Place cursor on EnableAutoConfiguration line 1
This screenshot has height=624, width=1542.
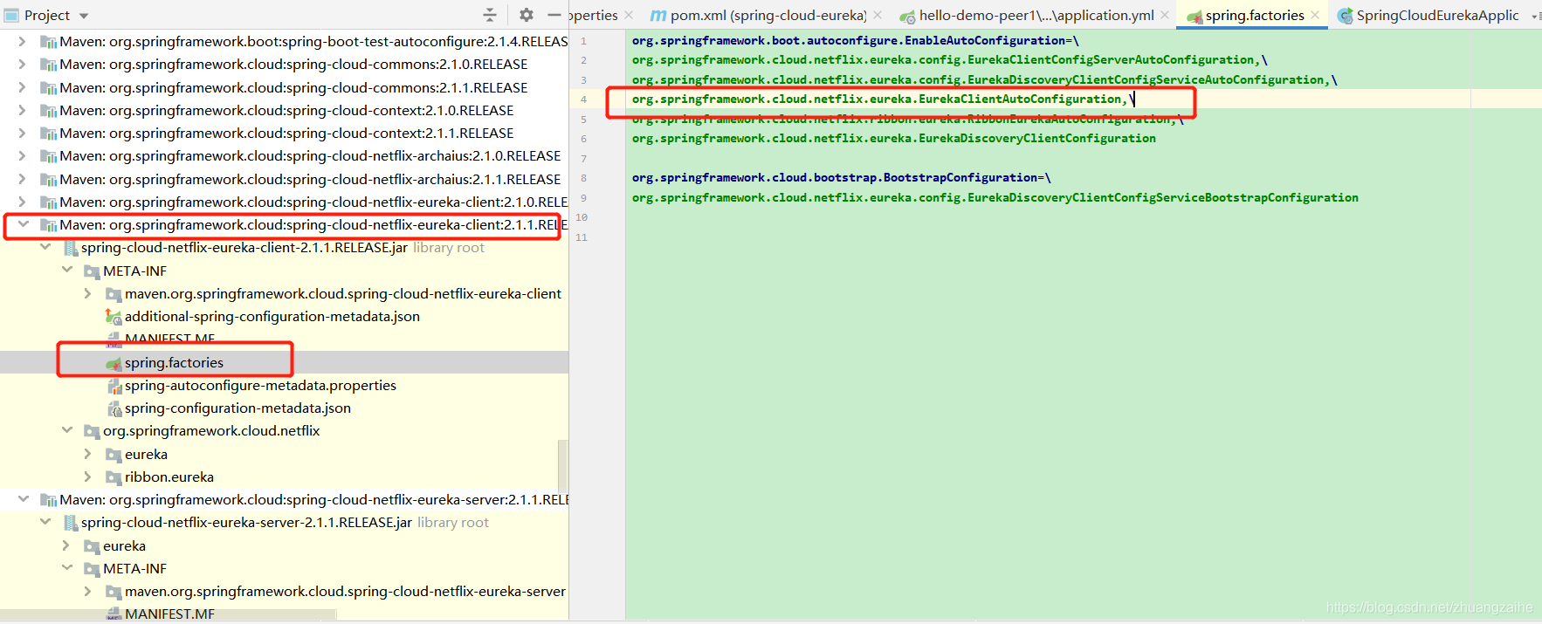point(856,40)
